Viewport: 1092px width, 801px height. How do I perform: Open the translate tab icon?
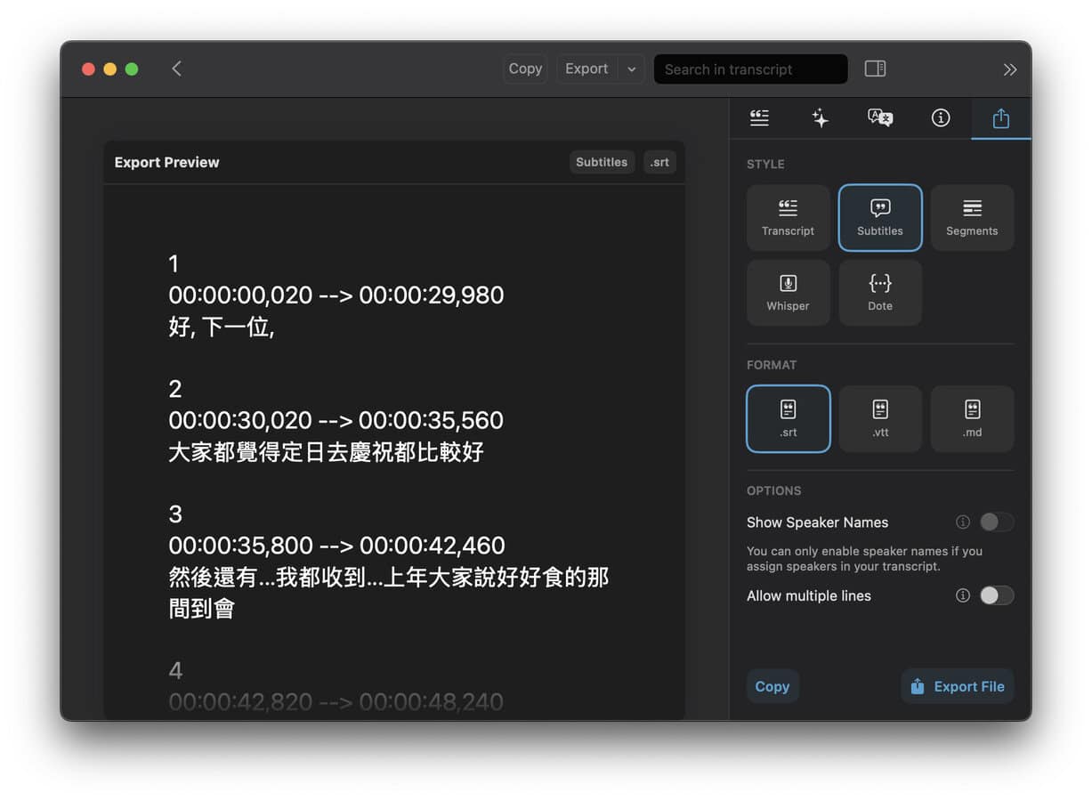pos(879,118)
